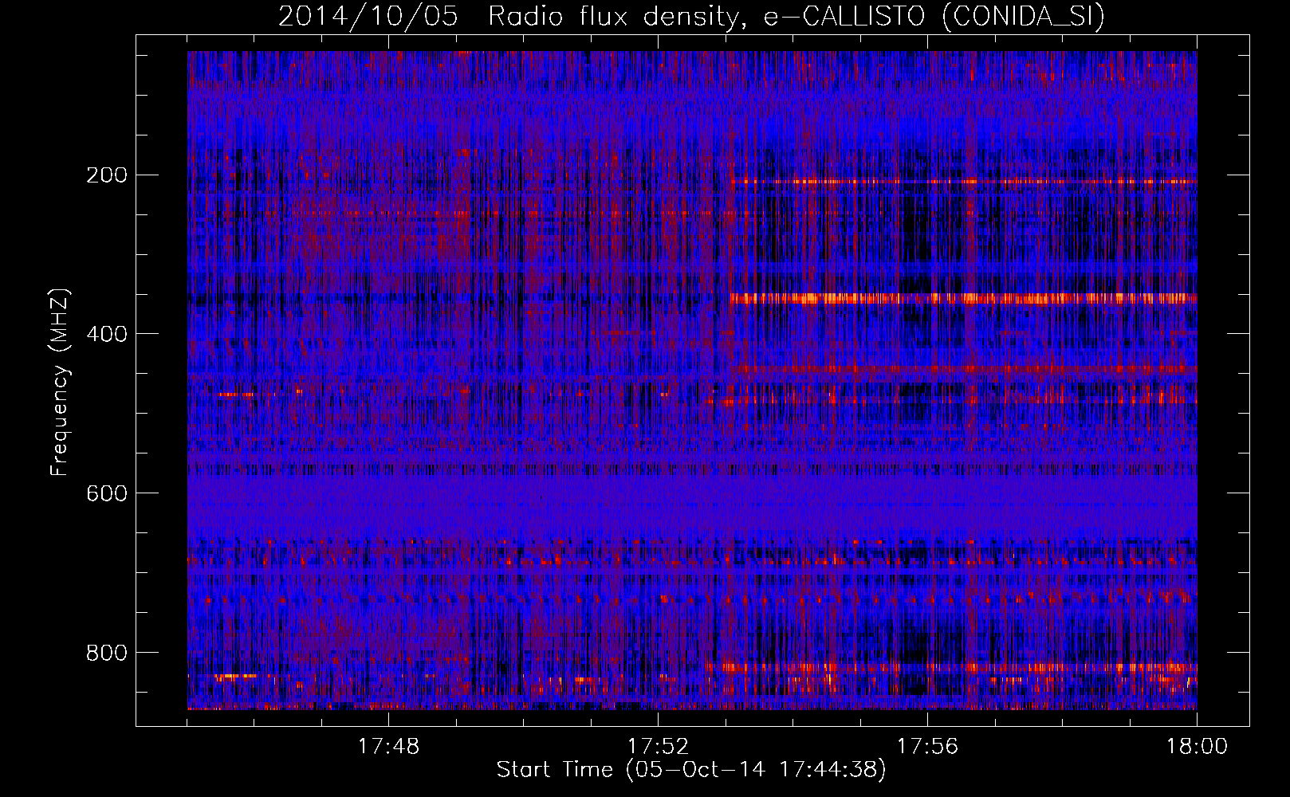Click the 18:00 time tick label
This screenshot has width=1290, height=797.
(1197, 746)
